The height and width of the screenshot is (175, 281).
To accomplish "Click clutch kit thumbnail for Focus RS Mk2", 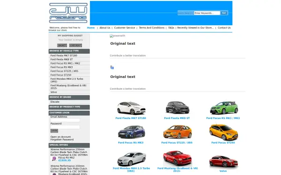I will [54, 159].
